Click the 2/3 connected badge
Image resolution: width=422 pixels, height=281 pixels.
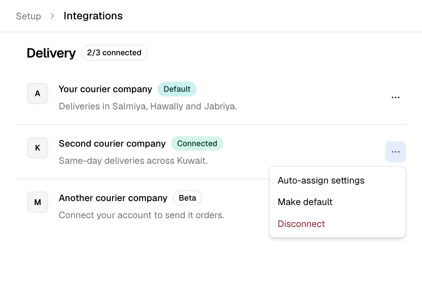pyautogui.click(x=114, y=53)
